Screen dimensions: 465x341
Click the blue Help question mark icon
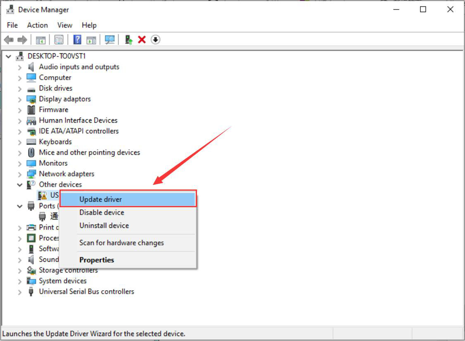pos(77,40)
